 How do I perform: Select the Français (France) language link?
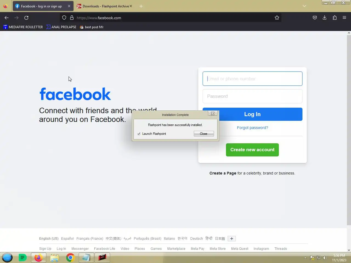(90, 239)
